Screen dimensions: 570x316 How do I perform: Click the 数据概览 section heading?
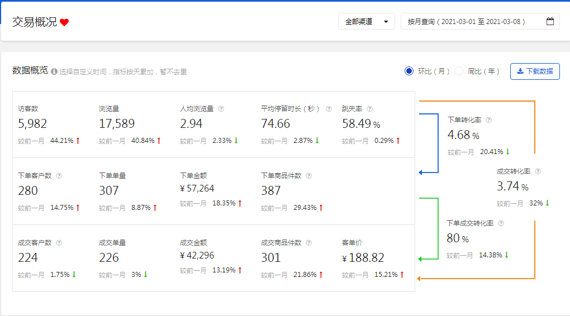[30, 70]
